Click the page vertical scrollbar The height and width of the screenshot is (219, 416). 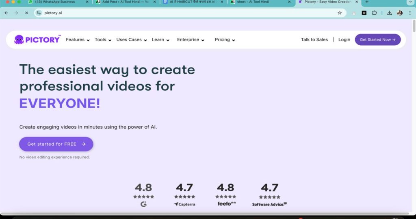click(x=414, y=26)
